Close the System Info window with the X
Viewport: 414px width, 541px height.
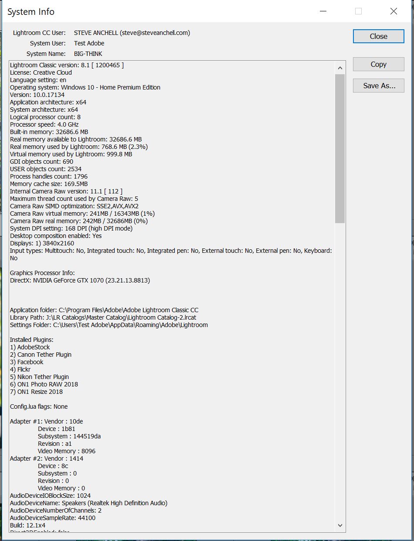(394, 11)
